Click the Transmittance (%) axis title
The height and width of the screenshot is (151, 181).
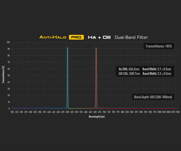point(3,75)
